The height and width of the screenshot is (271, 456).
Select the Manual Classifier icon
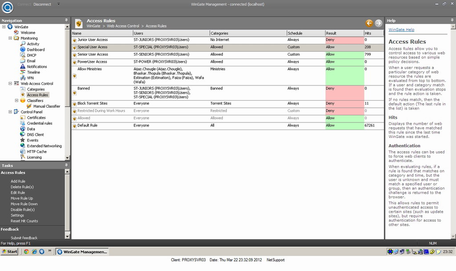[29, 106]
